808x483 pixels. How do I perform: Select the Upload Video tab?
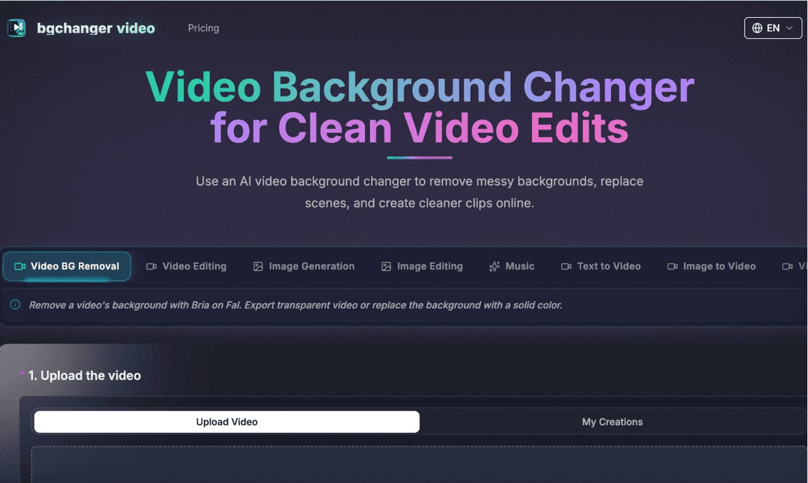pyautogui.click(x=226, y=422)
